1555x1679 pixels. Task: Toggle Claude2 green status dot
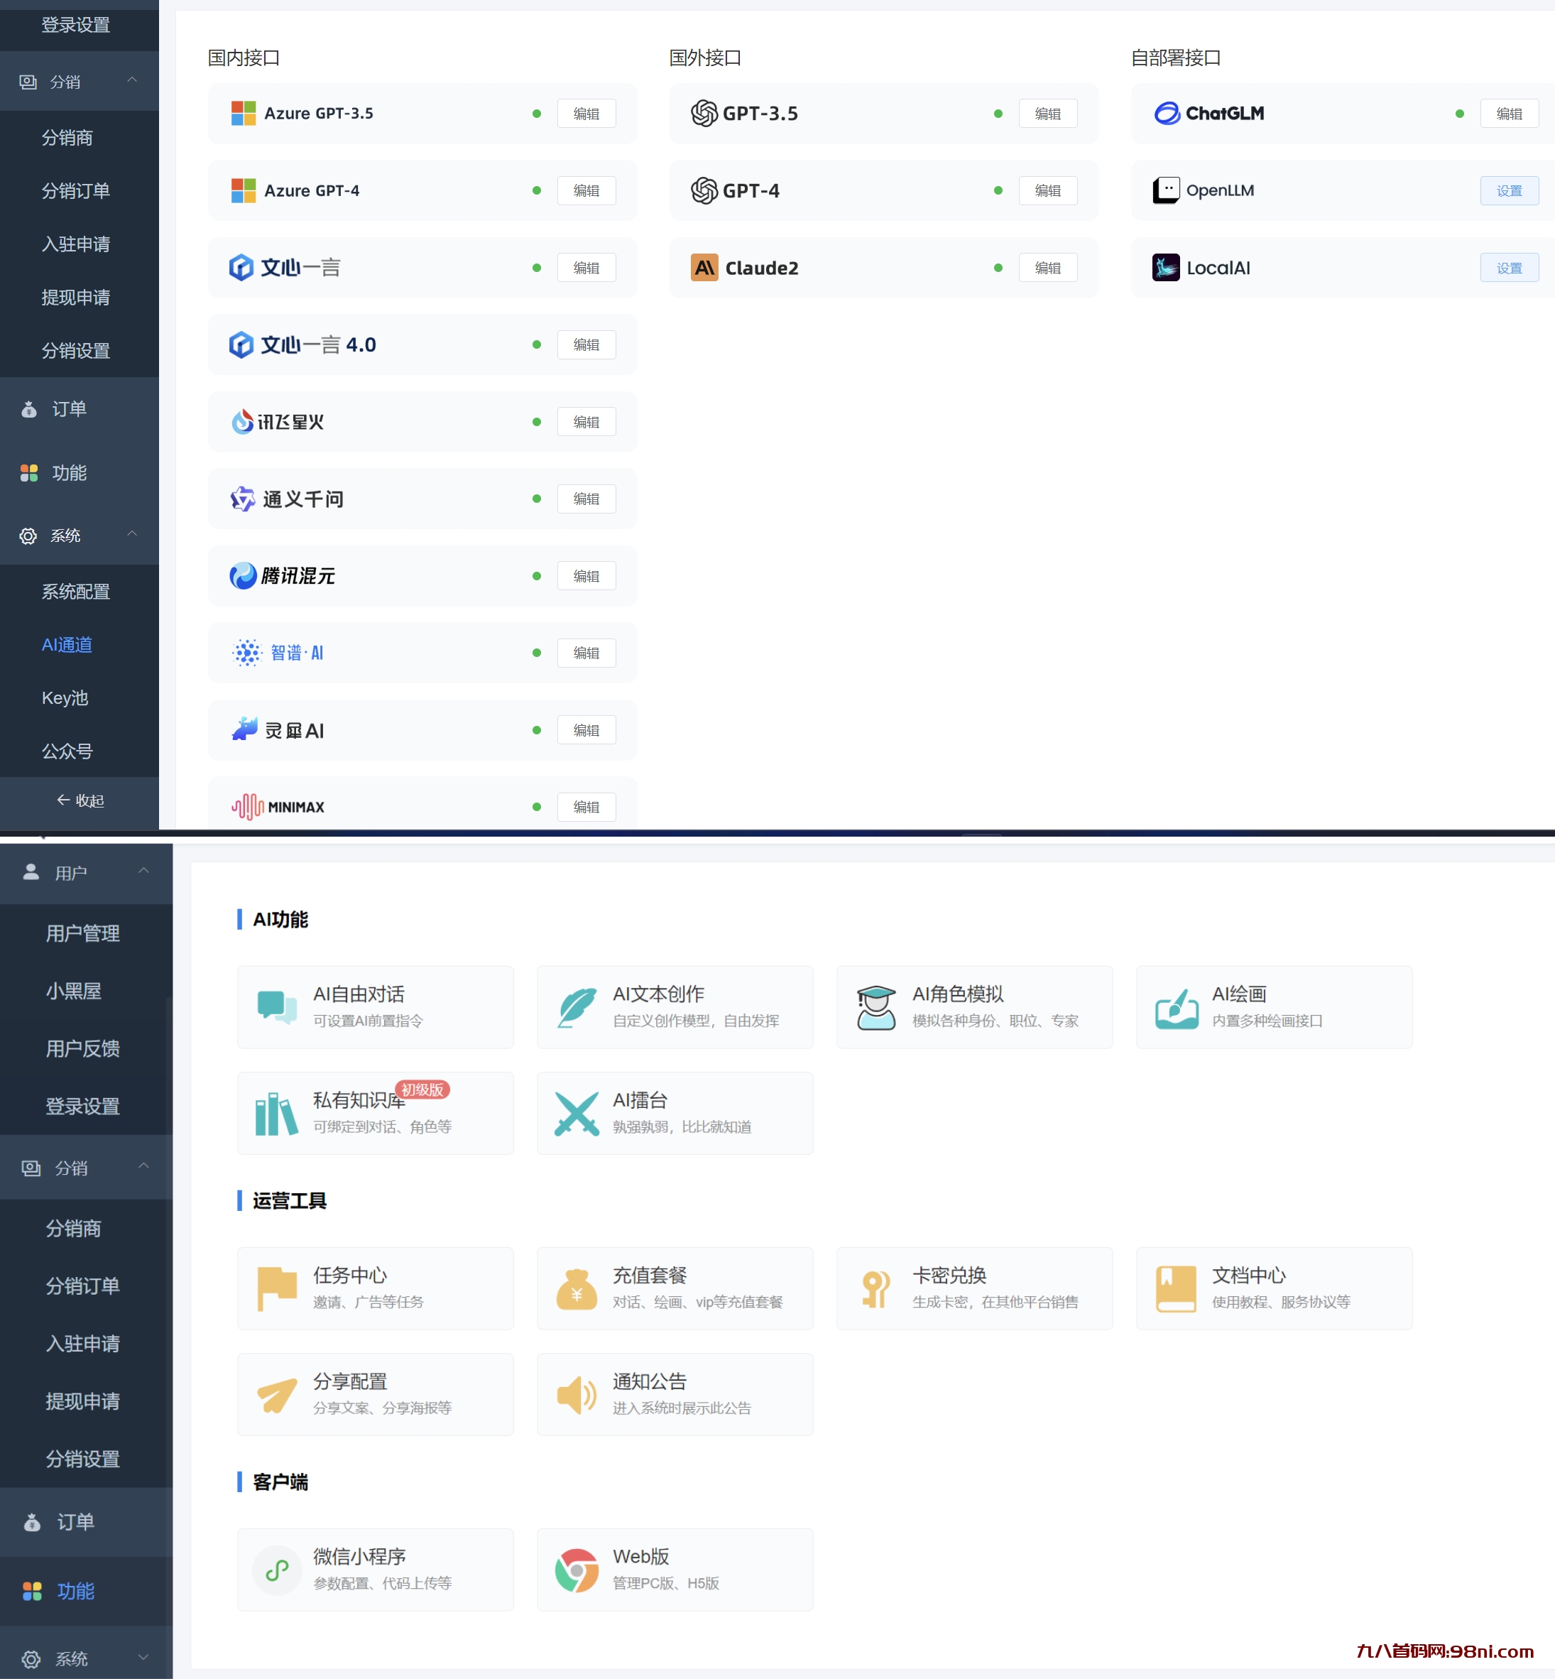[998, 268]
